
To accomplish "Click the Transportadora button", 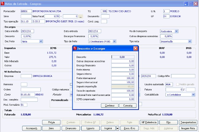I will click(x=188, y=123).
